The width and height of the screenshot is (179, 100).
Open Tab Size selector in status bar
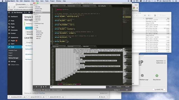tap(117, 90)
